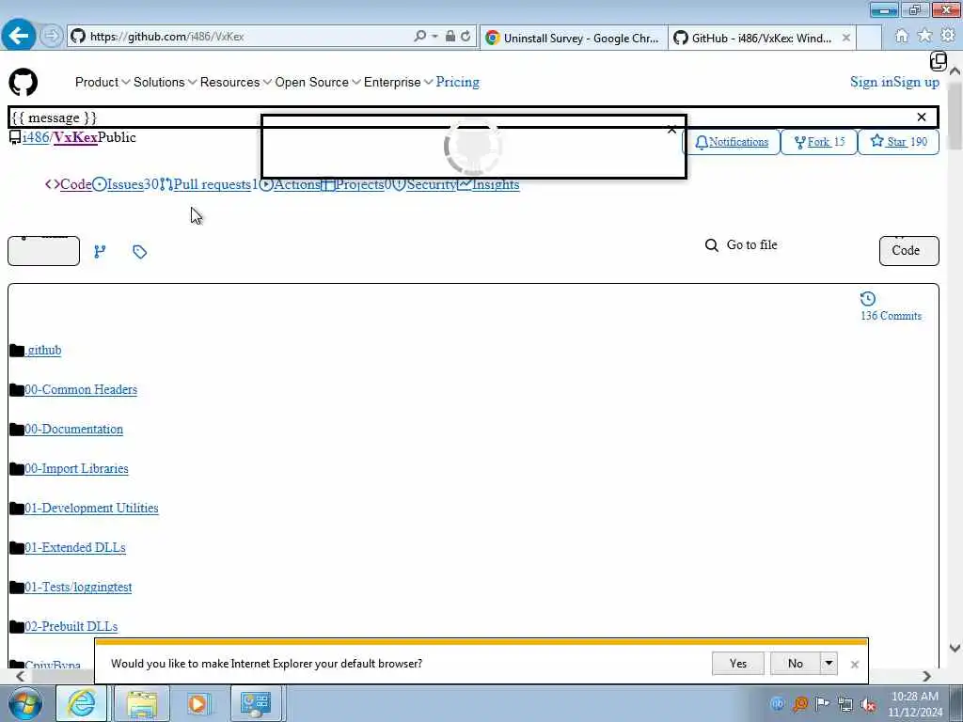Open File Explorer from the taskbar

(142, 703)
